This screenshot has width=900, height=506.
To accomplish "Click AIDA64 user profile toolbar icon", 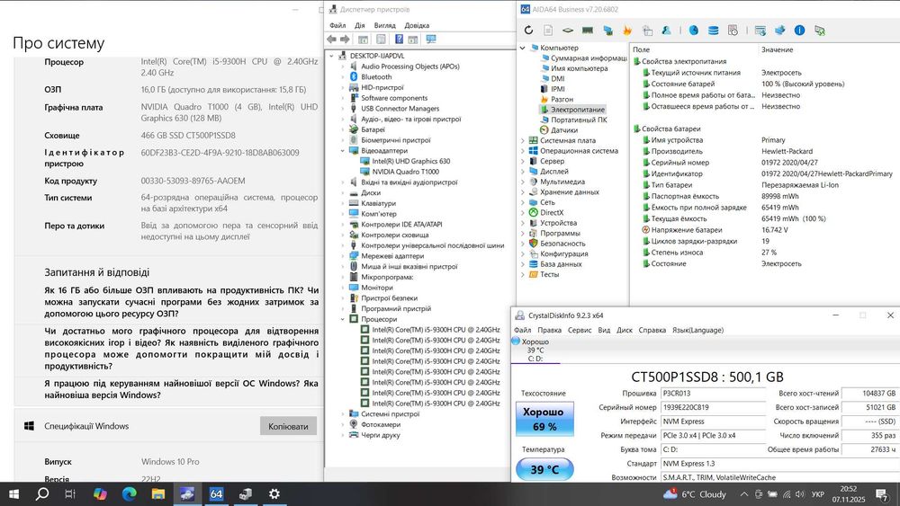I will (666, 31).
